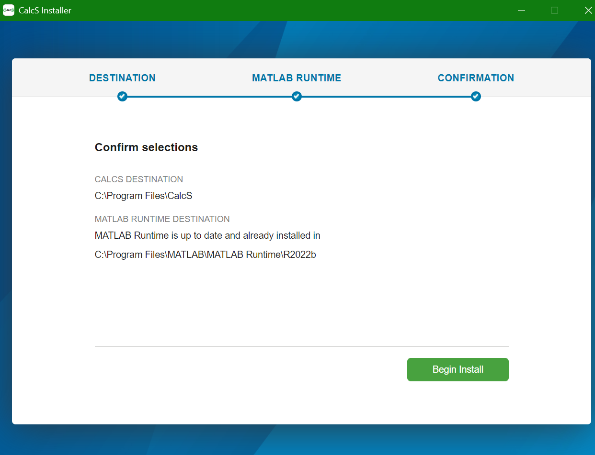Click the CalcS Installer title text
Screen dimensions: 595x455
(45, 11)
